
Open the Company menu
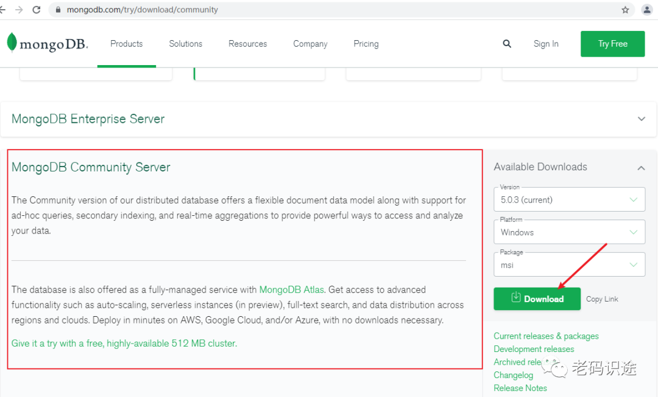(310, 44)
